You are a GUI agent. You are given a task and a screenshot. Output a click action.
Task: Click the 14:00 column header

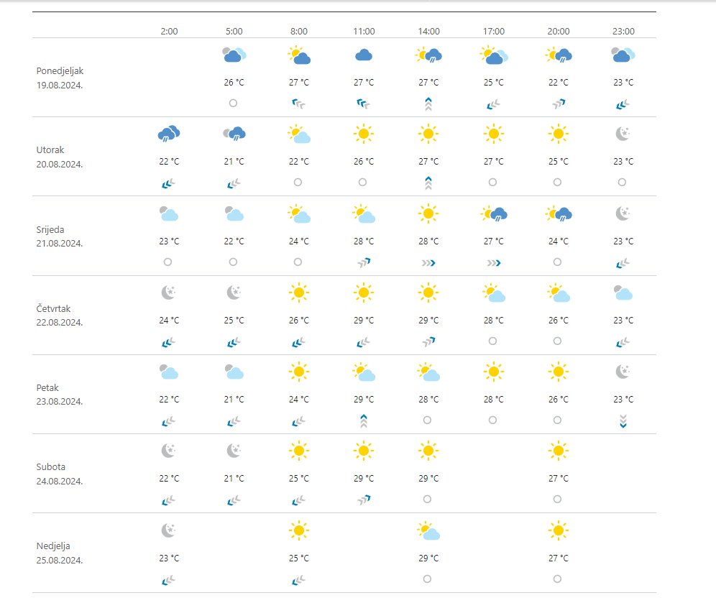[428, 31]
